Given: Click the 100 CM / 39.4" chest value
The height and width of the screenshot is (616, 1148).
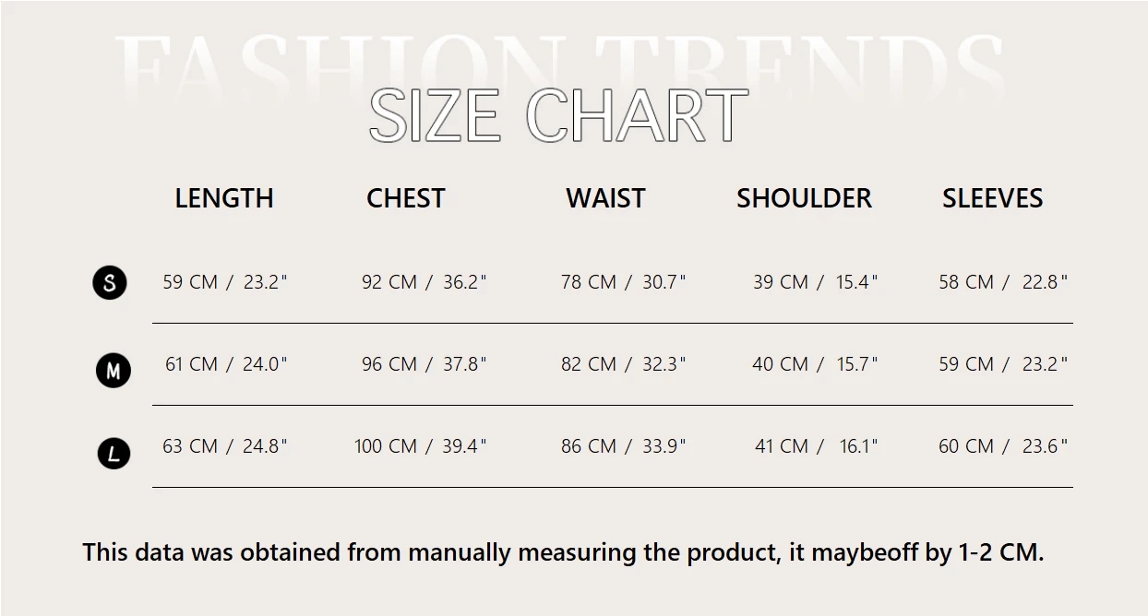Looking at the screenshot, I should coord(420,446).
